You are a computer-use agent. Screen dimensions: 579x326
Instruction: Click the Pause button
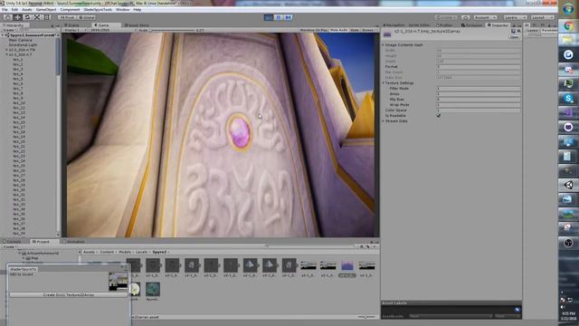click(x=279, y=17)
